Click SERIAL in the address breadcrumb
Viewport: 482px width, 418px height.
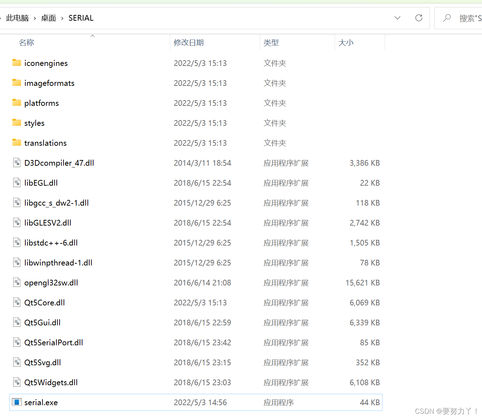point(81,18)
